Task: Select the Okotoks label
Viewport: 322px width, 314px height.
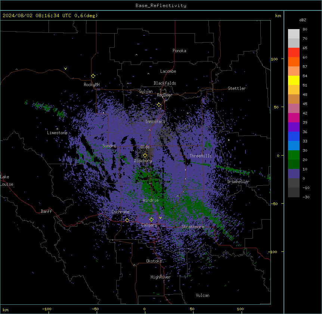Action: click(x=154, y=261)
